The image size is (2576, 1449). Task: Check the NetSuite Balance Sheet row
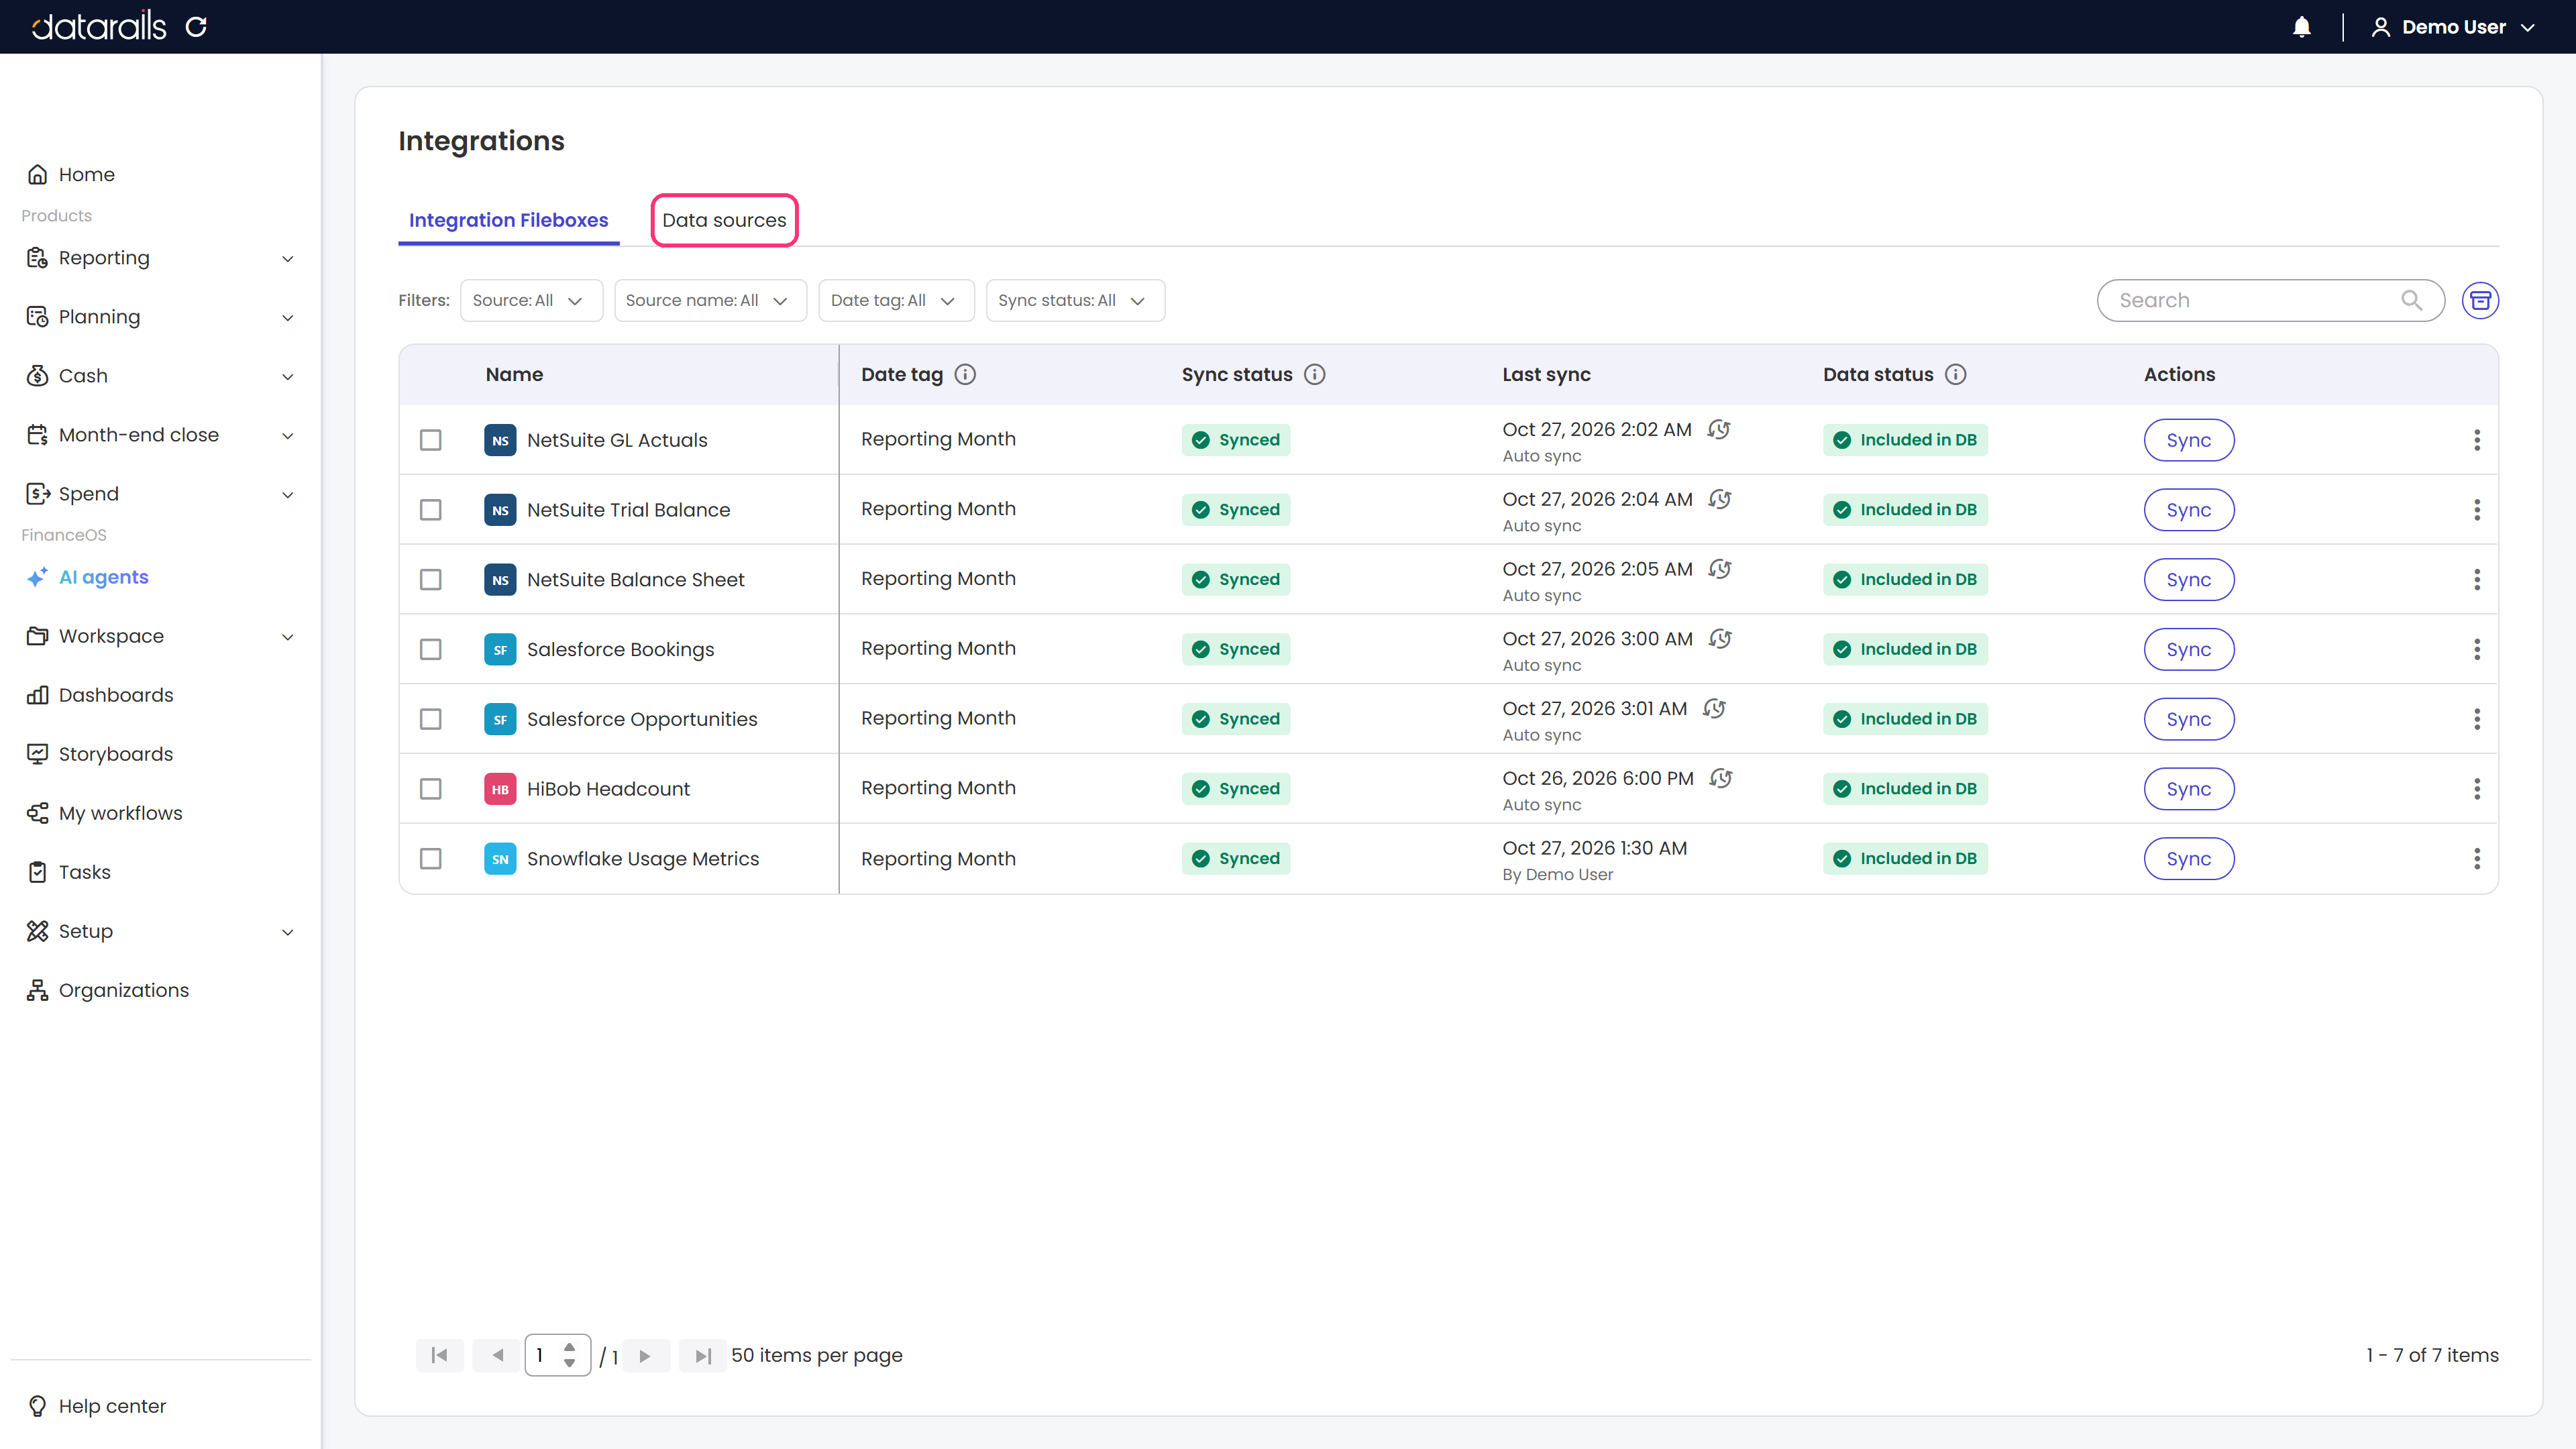coord(431,580)
